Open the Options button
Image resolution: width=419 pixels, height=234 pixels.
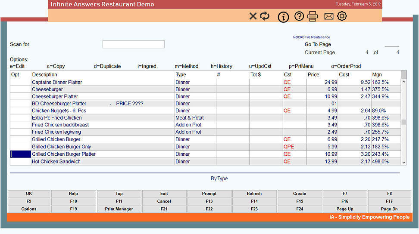click(29, 209)
